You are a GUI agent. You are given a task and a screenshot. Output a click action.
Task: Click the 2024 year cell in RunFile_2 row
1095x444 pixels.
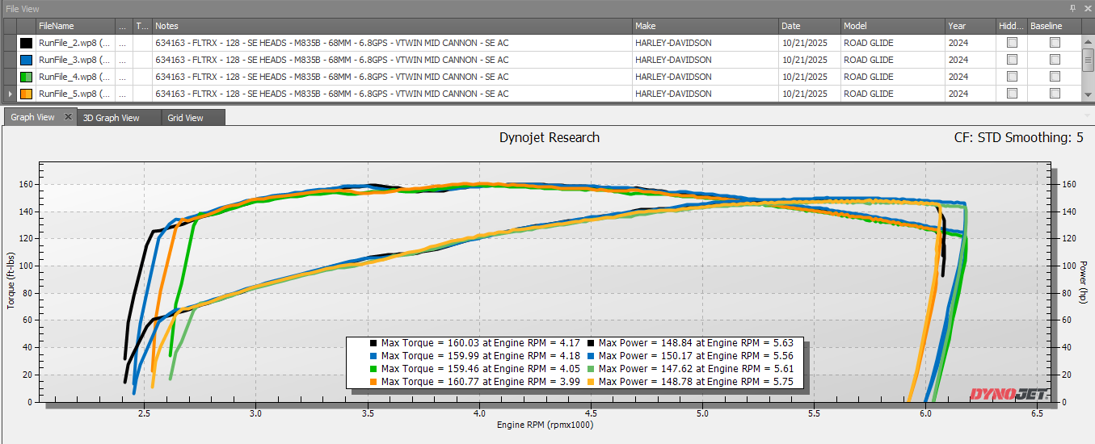tap(971, 43)
